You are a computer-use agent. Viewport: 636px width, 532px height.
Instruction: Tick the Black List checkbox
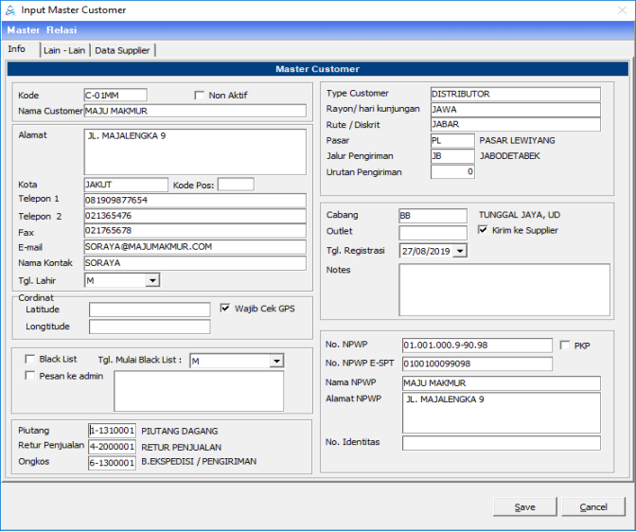[x=30, y=360]
